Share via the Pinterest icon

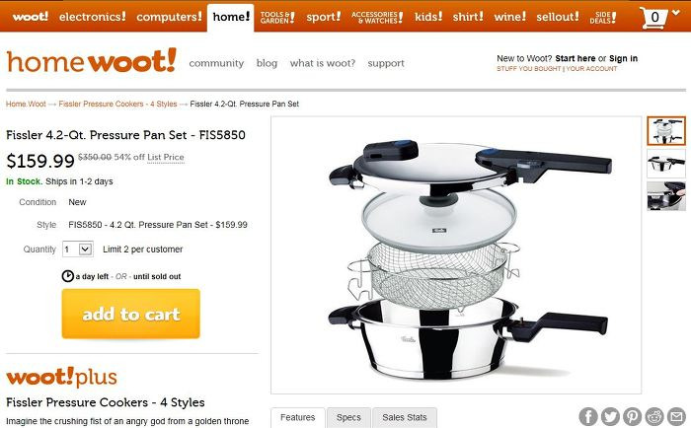pos(633,416)
